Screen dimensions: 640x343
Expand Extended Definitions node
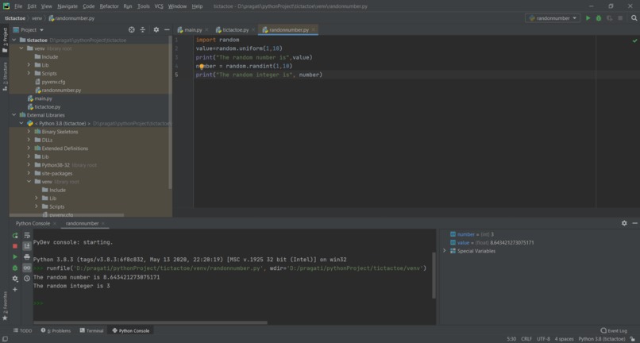pos(29,148)
